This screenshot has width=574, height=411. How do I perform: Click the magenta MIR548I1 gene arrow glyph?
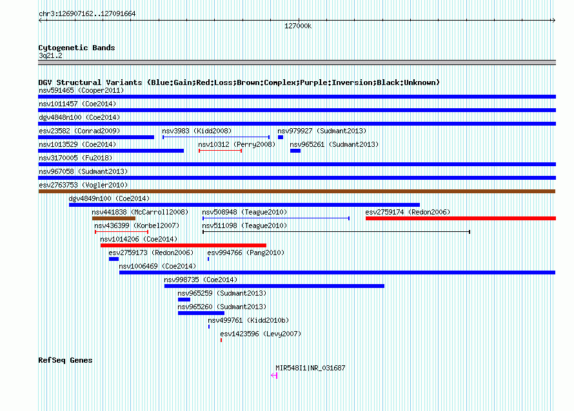click(x=274, y=375)
